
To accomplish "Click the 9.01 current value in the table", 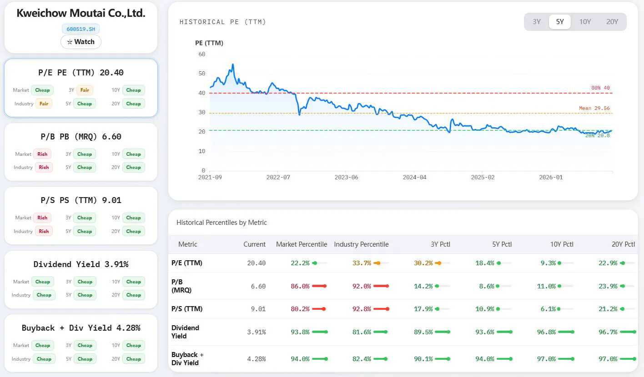I will coord(259,309).
